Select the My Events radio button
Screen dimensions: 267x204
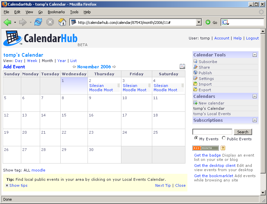(196, 138)
